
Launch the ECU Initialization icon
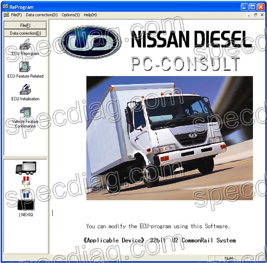25,89
